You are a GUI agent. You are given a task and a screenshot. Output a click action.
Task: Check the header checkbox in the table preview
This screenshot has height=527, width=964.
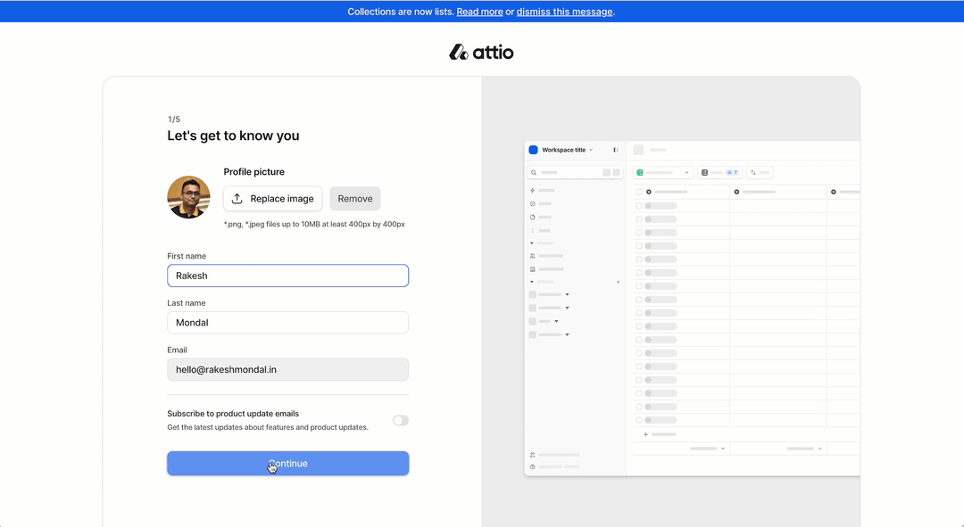(x=639, y=191)
